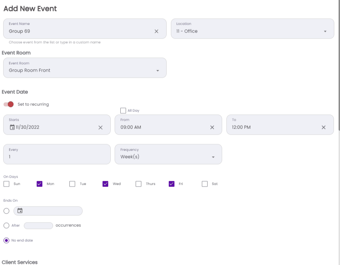Clear the Starts date value
The height and width of the screenshot is (265, 340).
(x=100, y=127)
